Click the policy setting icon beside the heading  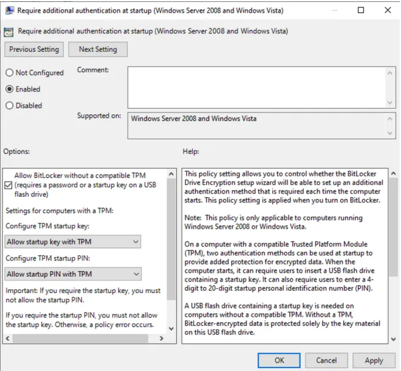tap(9, 32)
